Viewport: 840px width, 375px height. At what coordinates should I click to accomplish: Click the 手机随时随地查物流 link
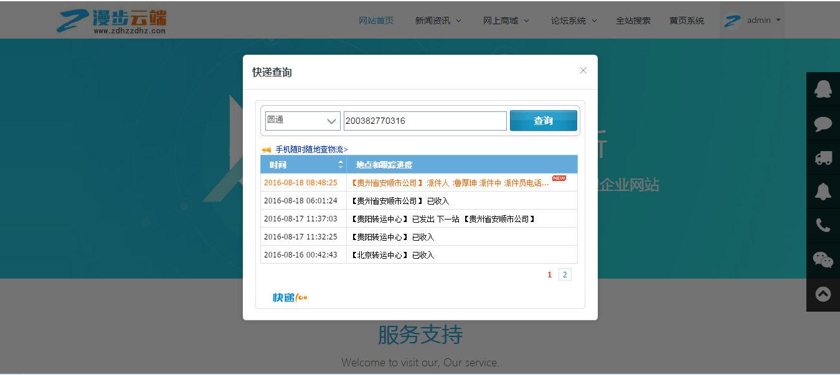click(311, 149)
